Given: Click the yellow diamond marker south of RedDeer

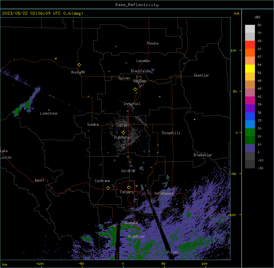Looking at the screenshot, I should (135, 89).
